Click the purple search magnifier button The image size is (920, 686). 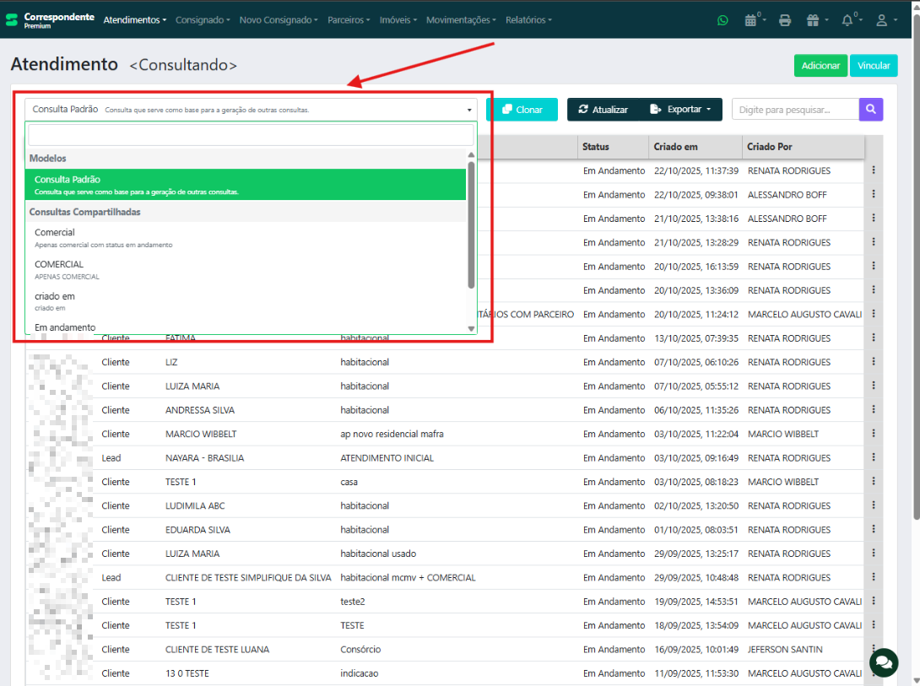point(871,110)
